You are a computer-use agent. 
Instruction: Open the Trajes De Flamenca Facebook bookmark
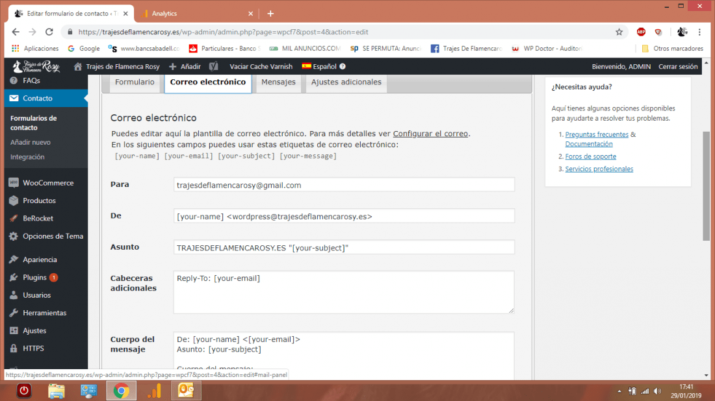pos(467,48)
